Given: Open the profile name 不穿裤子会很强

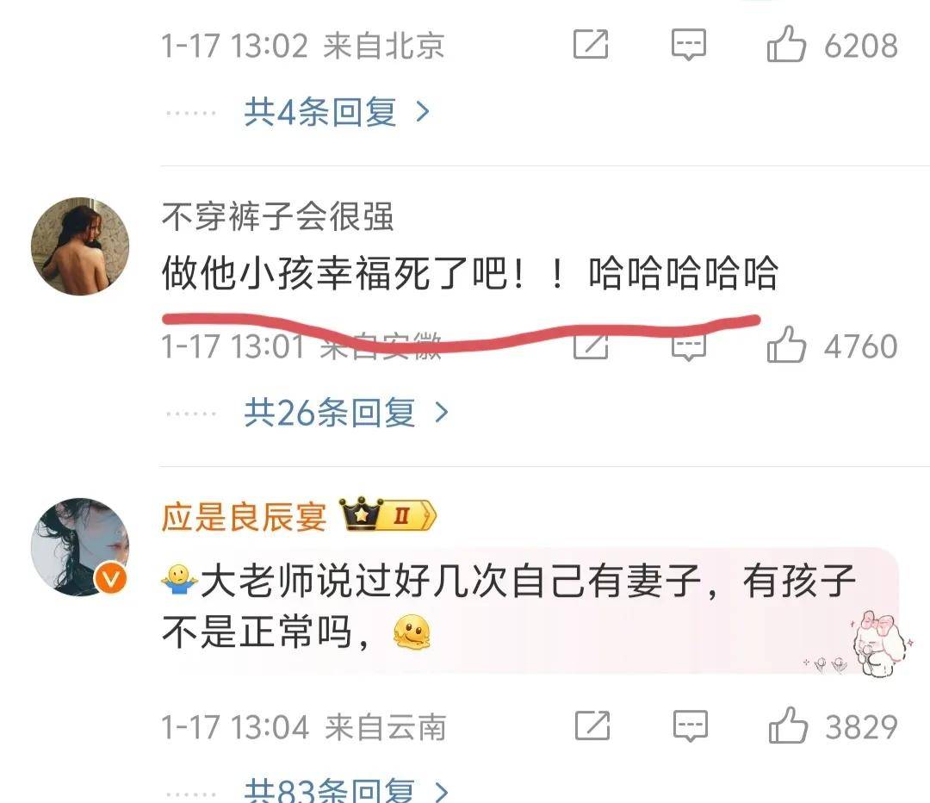Looking at the screenshot, I should coord(277,216).
